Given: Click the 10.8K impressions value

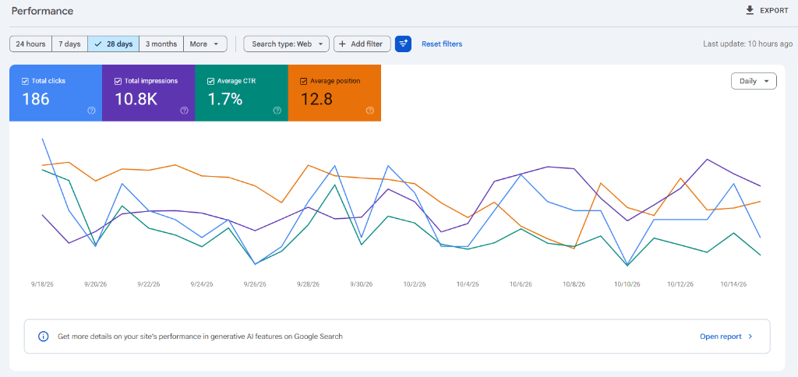Looking at the screenshot, I should click(136, 99).
